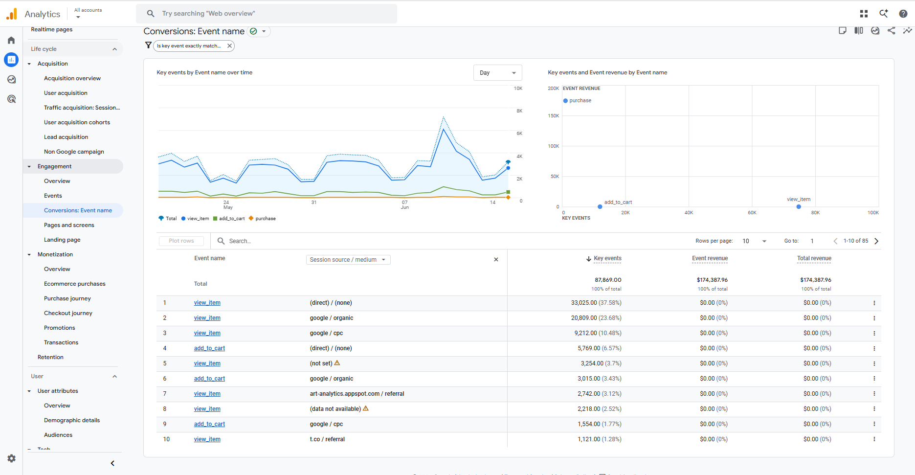
Task: Go to next page of table rows
Action: [876, 241]
